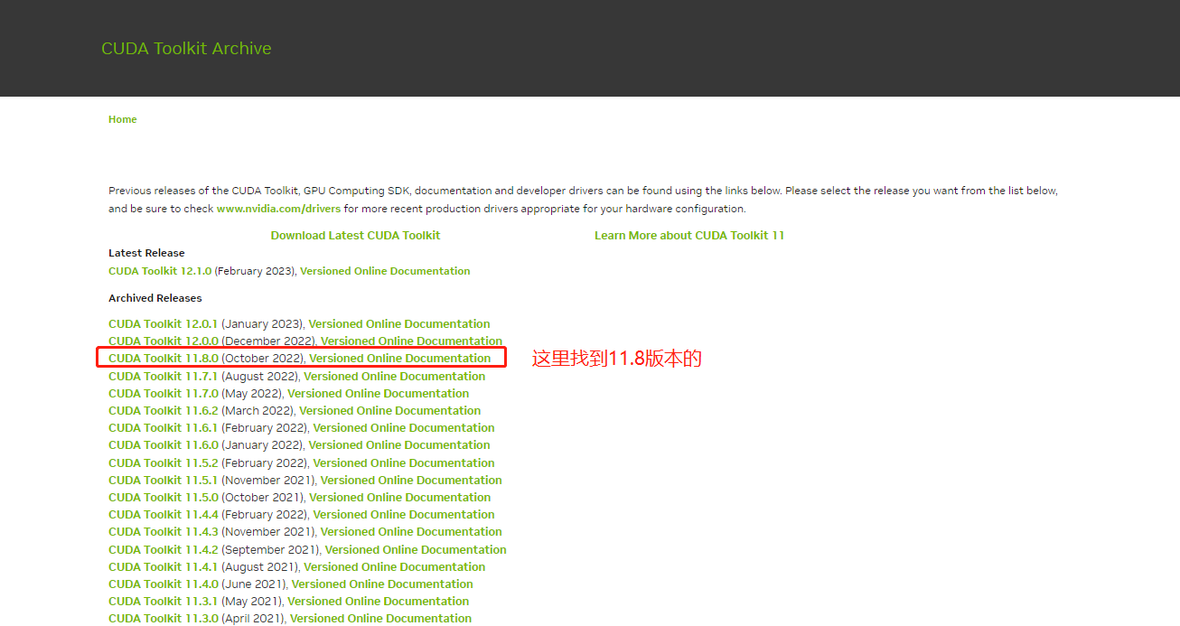The height and width of the screenshot is (626, 1180).
Task: Select CUDA Toolkit 12.0.0 link
Action: 164,341
